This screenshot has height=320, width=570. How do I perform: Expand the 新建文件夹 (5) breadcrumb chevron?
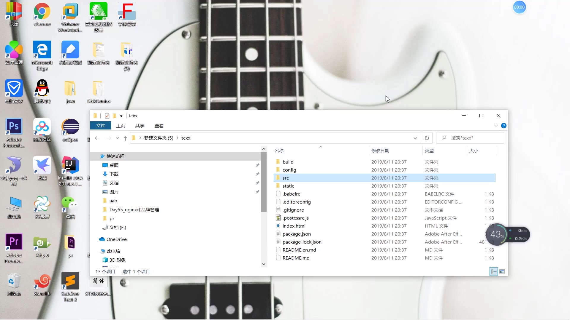click(x=178, y=138)
